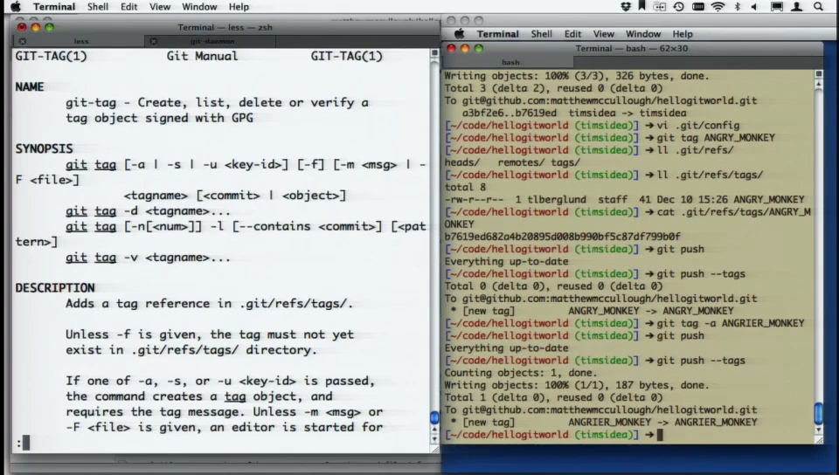
Task: Click the icon left of the Time Machine icon
Action: tap(660, 6)
